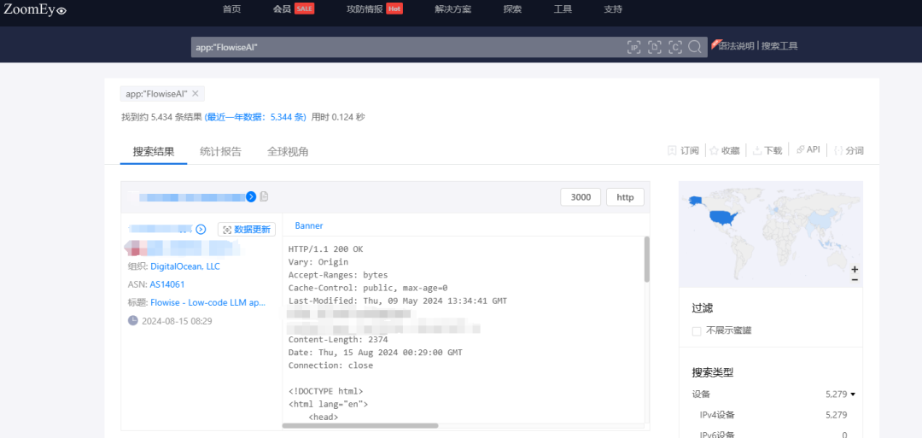The width and height of the screenshot is (922, 438).
Task: Open the 搜索工具 link
Action: coord(779,46)
